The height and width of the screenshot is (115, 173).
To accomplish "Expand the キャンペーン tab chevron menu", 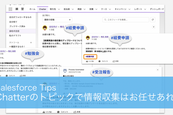I will click(129, 9).
